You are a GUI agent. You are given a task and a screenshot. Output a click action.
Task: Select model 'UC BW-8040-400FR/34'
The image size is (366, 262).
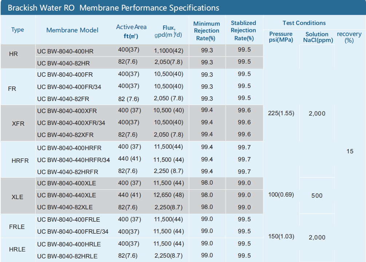point(69,87)
